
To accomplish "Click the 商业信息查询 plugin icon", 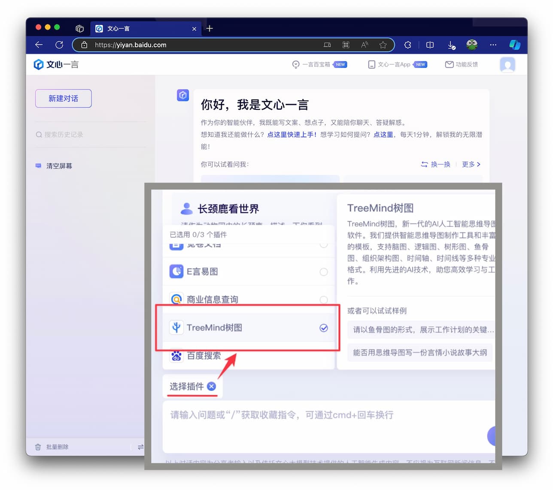I will (176, 299).
